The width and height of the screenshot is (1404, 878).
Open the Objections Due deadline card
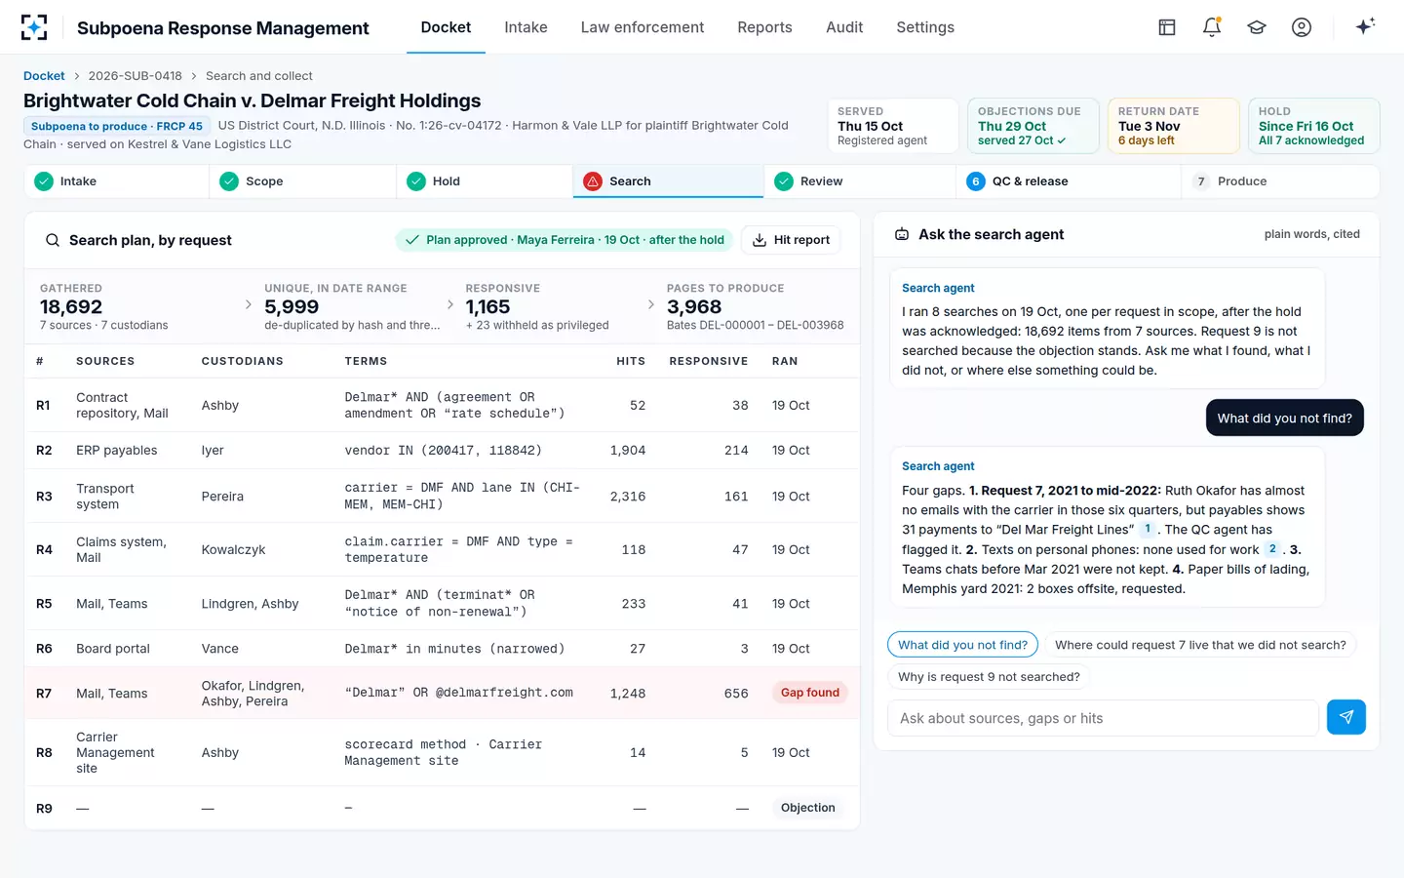coord(1033,126)
